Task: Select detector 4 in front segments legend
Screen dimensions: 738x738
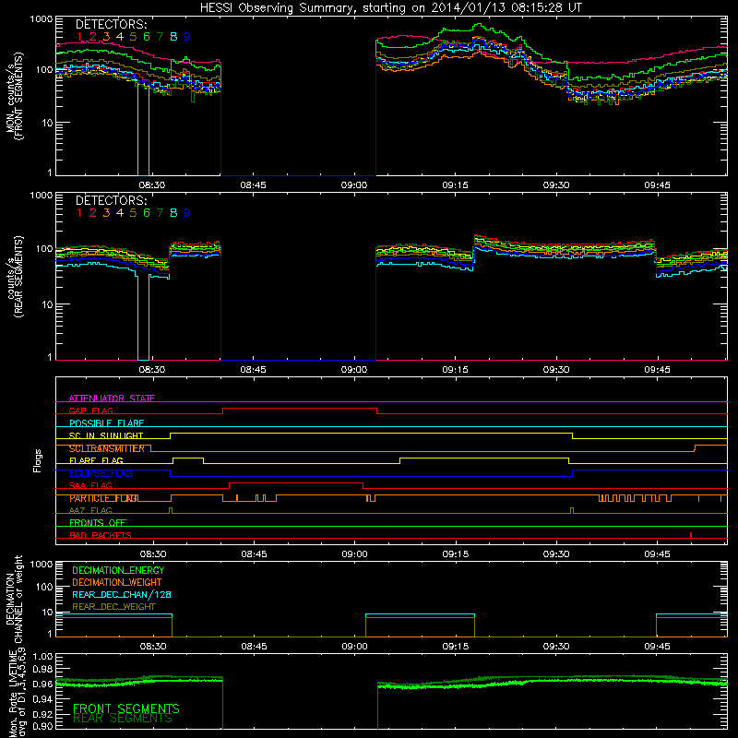Action: pos(120,37)
